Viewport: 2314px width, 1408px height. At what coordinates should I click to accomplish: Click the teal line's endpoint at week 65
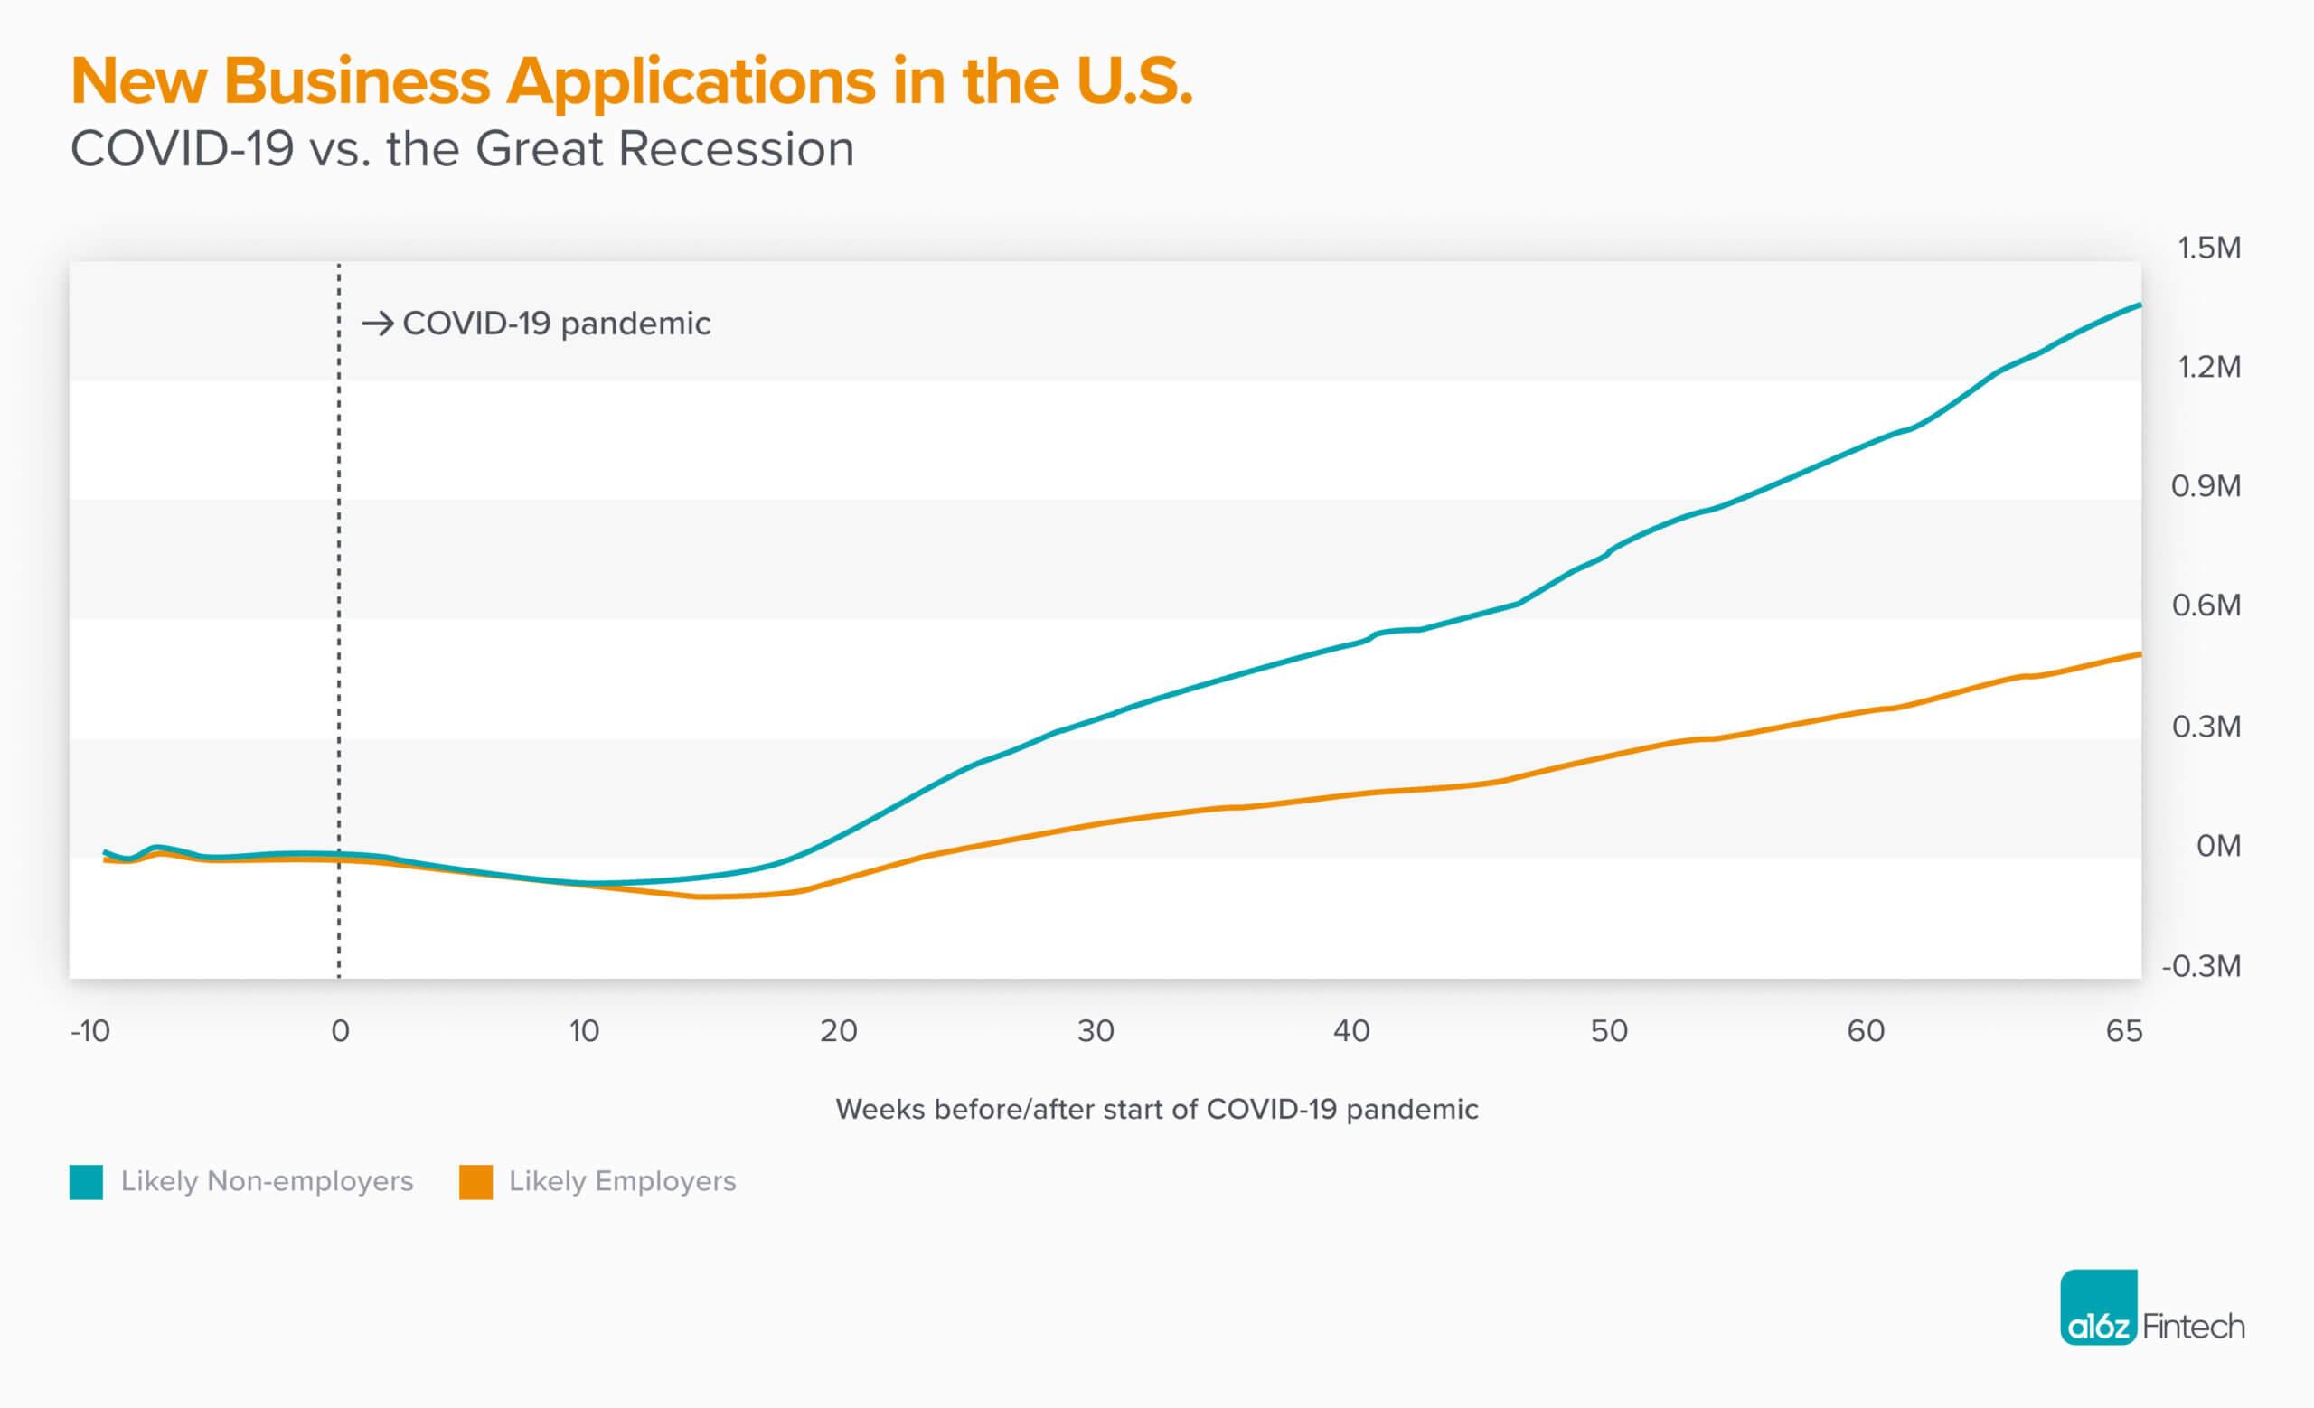click(2140, 305)
